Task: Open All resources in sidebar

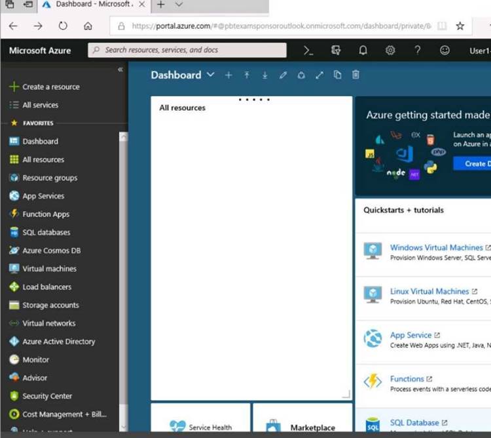Action: 37,159
